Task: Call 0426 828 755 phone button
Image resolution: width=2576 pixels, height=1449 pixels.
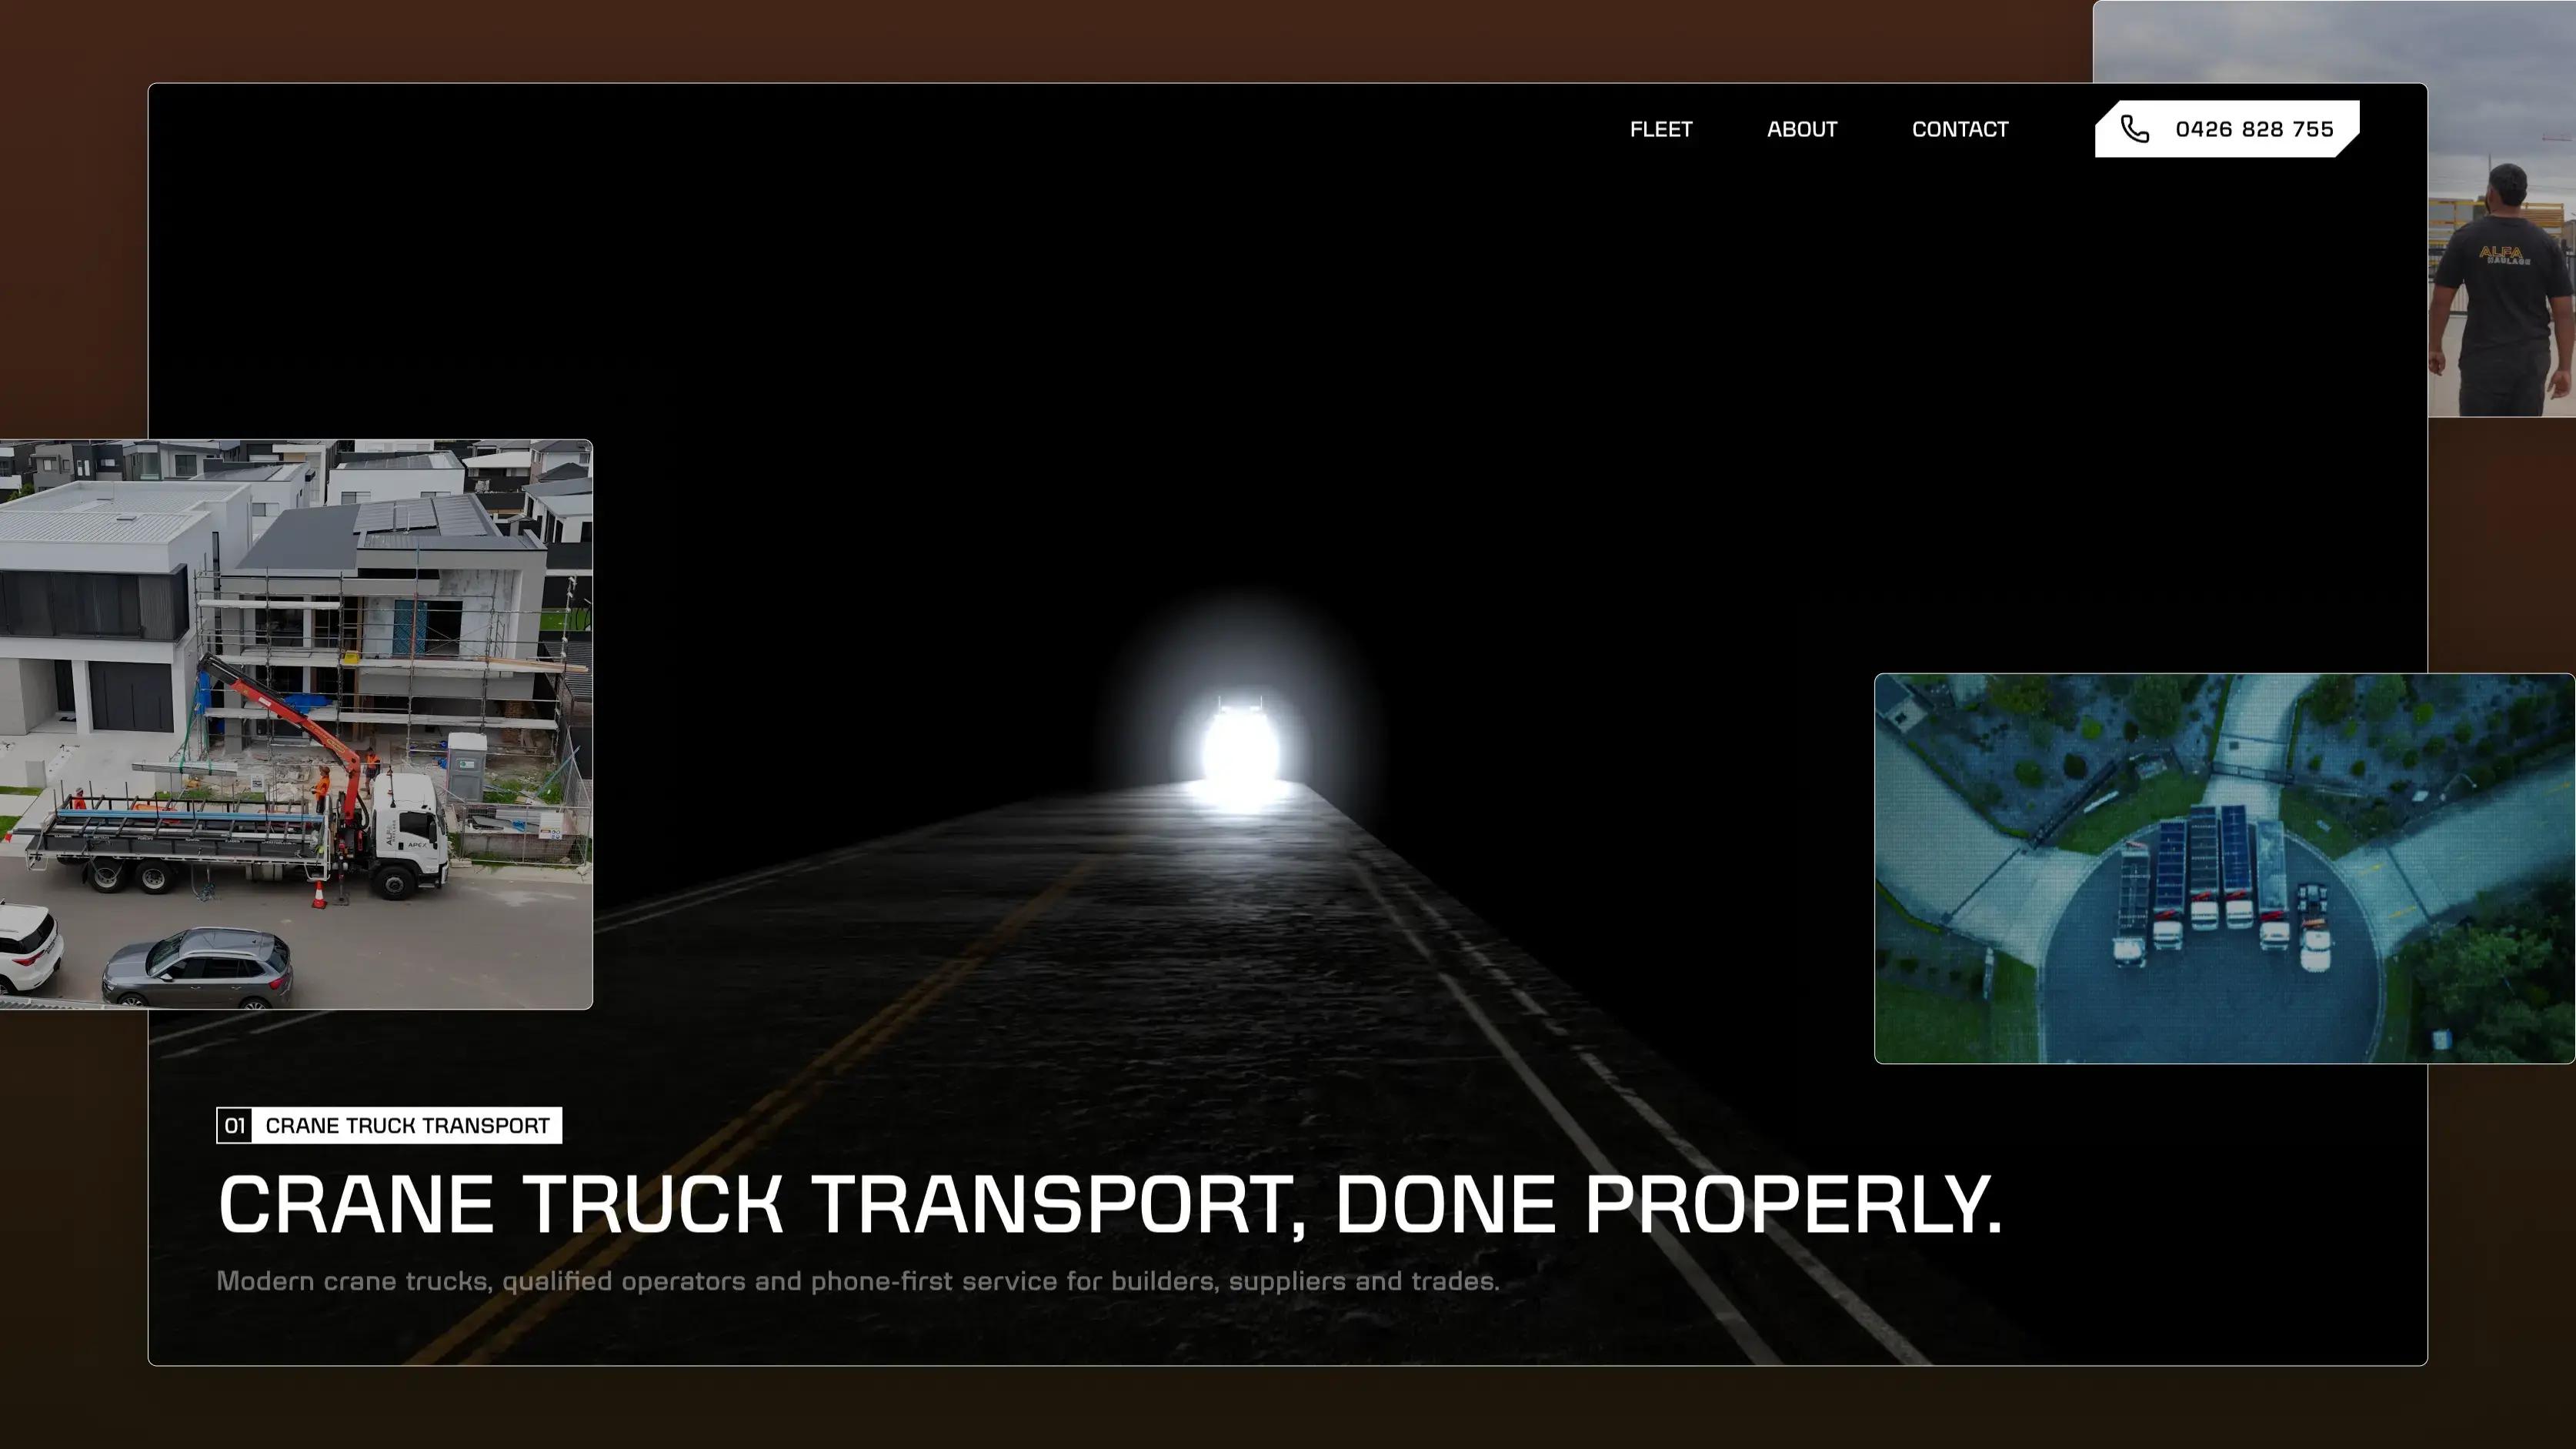Action: (2227, 129)
